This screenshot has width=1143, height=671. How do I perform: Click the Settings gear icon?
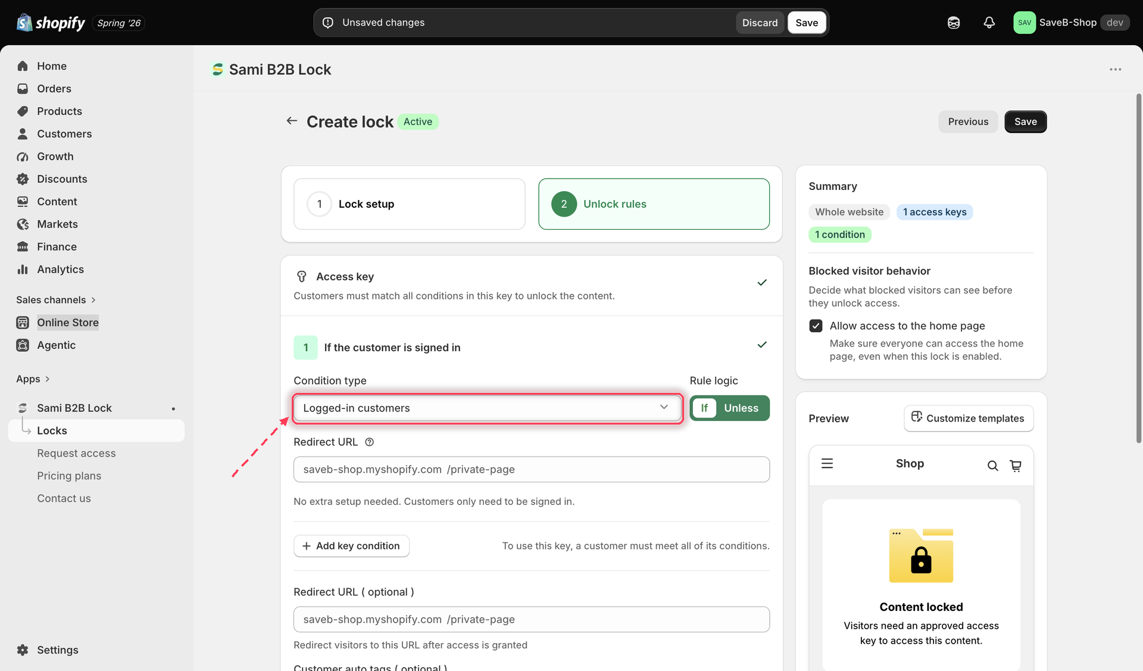click(23, 650)
